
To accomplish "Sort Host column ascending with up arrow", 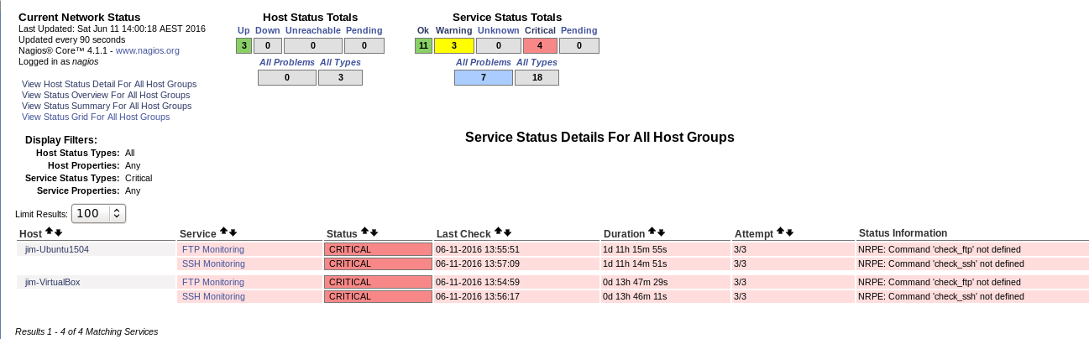I will pyautogui.click(x=49, y=232).
